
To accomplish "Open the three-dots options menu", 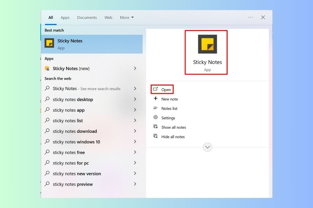I will pos(251,17).
